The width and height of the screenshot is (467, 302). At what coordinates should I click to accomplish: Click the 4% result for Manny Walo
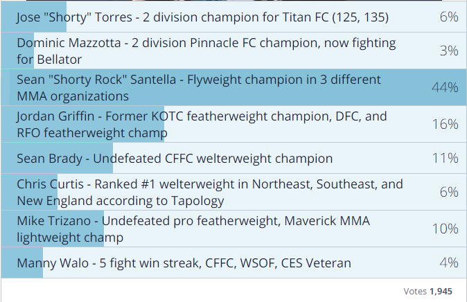449,263
